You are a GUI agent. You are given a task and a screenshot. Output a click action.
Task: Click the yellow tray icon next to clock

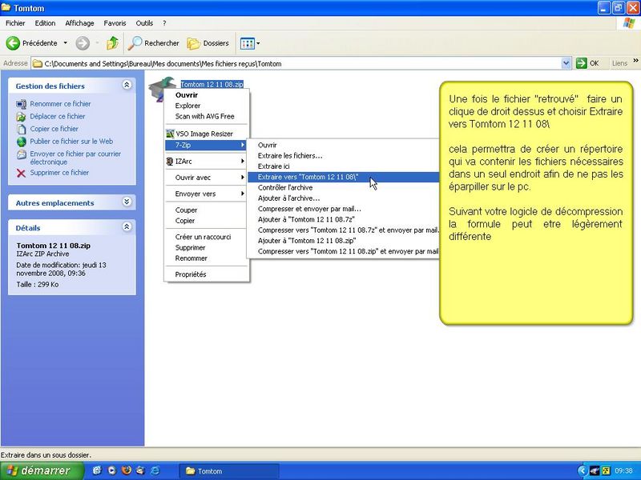[x=606, y=471]
